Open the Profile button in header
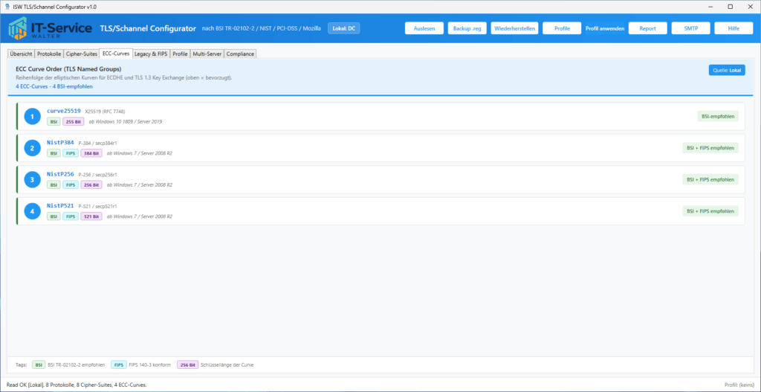The height and width of the screenshot is (392, 761). point(562,28)
